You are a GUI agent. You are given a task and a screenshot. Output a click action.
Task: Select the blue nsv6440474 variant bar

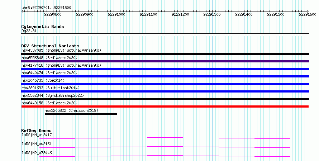point(165,76)
